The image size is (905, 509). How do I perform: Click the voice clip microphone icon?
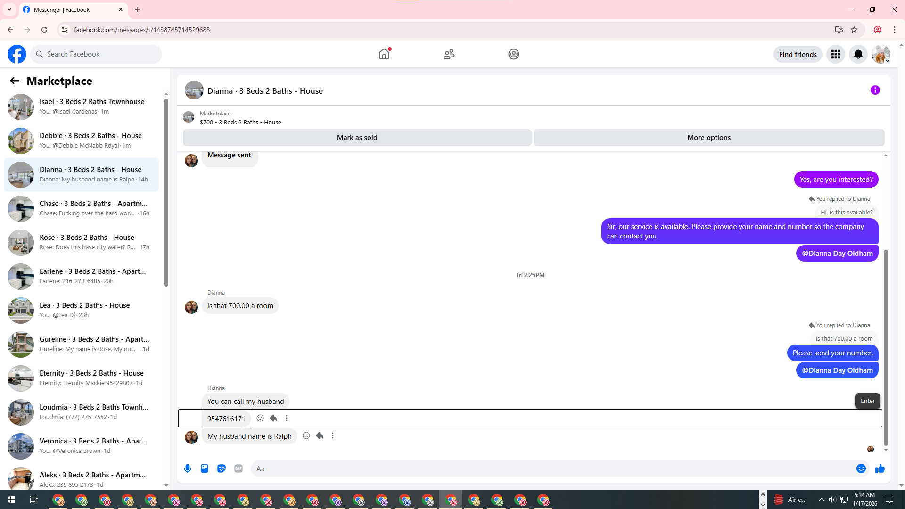[x=188, y=468]
